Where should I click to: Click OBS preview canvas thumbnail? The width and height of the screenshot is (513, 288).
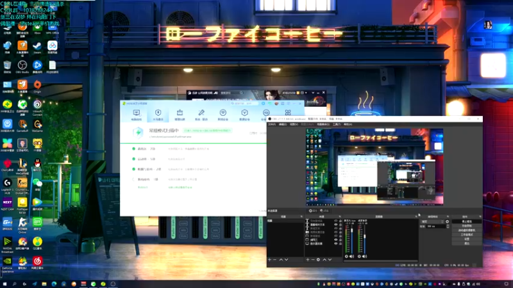click(374, 167)
